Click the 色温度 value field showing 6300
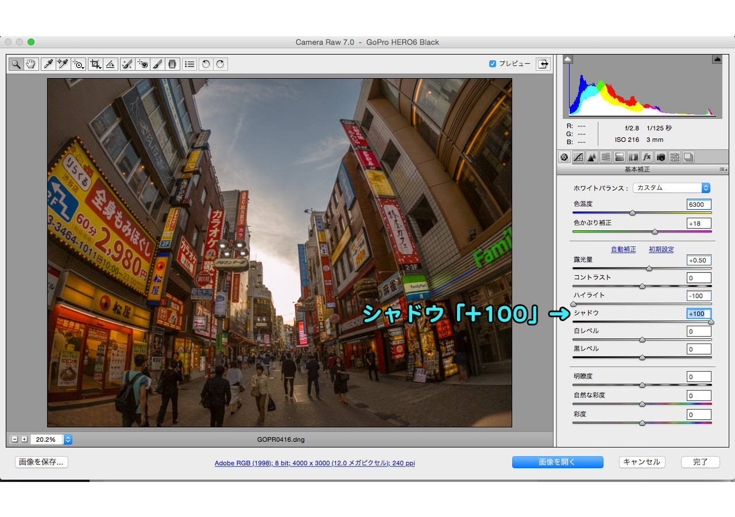735x517 pixels. [x=699, y=205]
